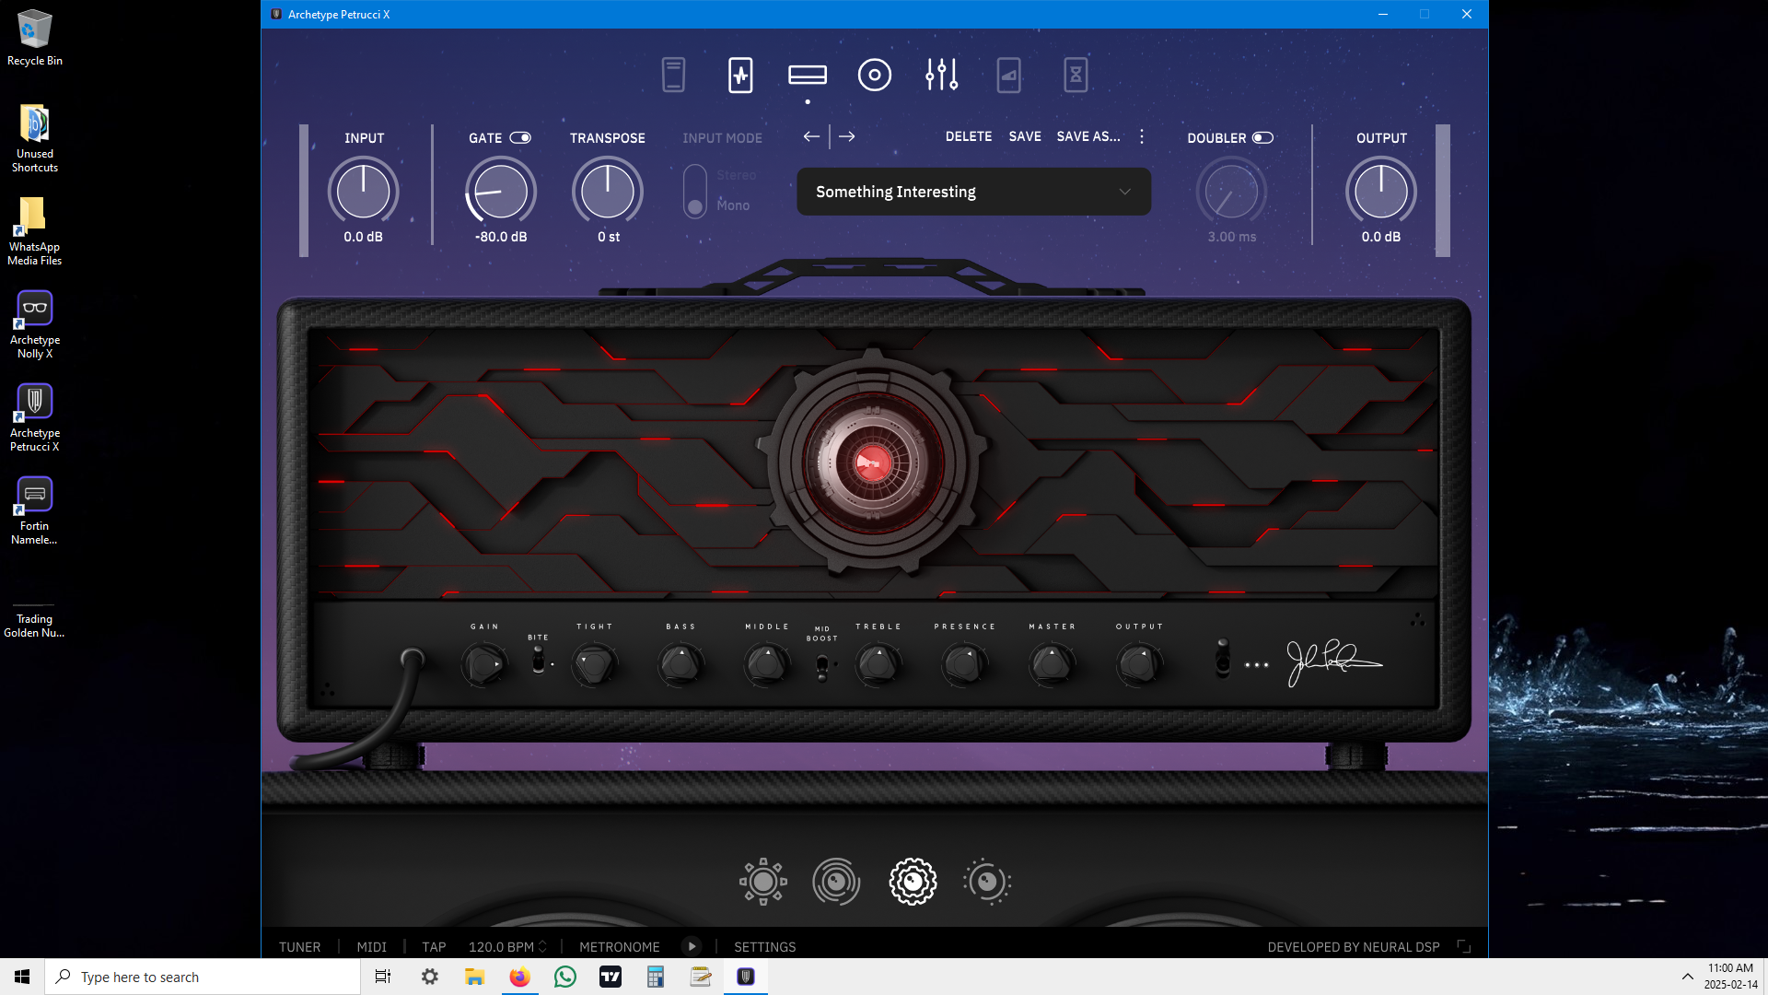
Task: Open WhatsApp Media Files folder shortcut
Action: point(35,231)
